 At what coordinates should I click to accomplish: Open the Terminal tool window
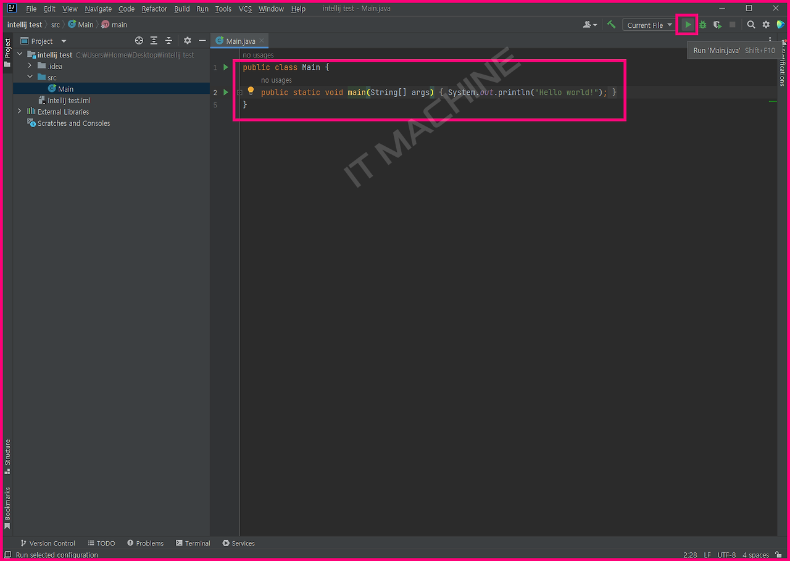[193, 543]
